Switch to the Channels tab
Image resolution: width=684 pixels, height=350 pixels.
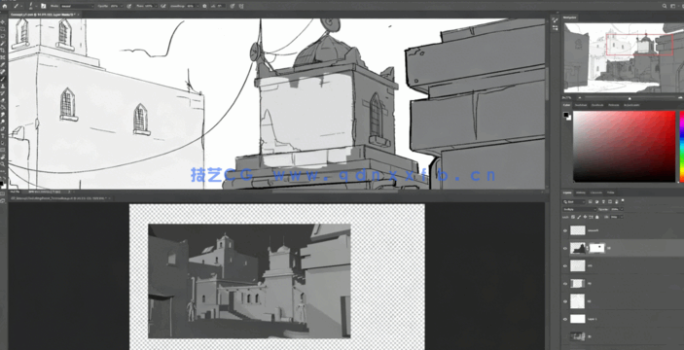pyautogui.click(x=596, y=192)
